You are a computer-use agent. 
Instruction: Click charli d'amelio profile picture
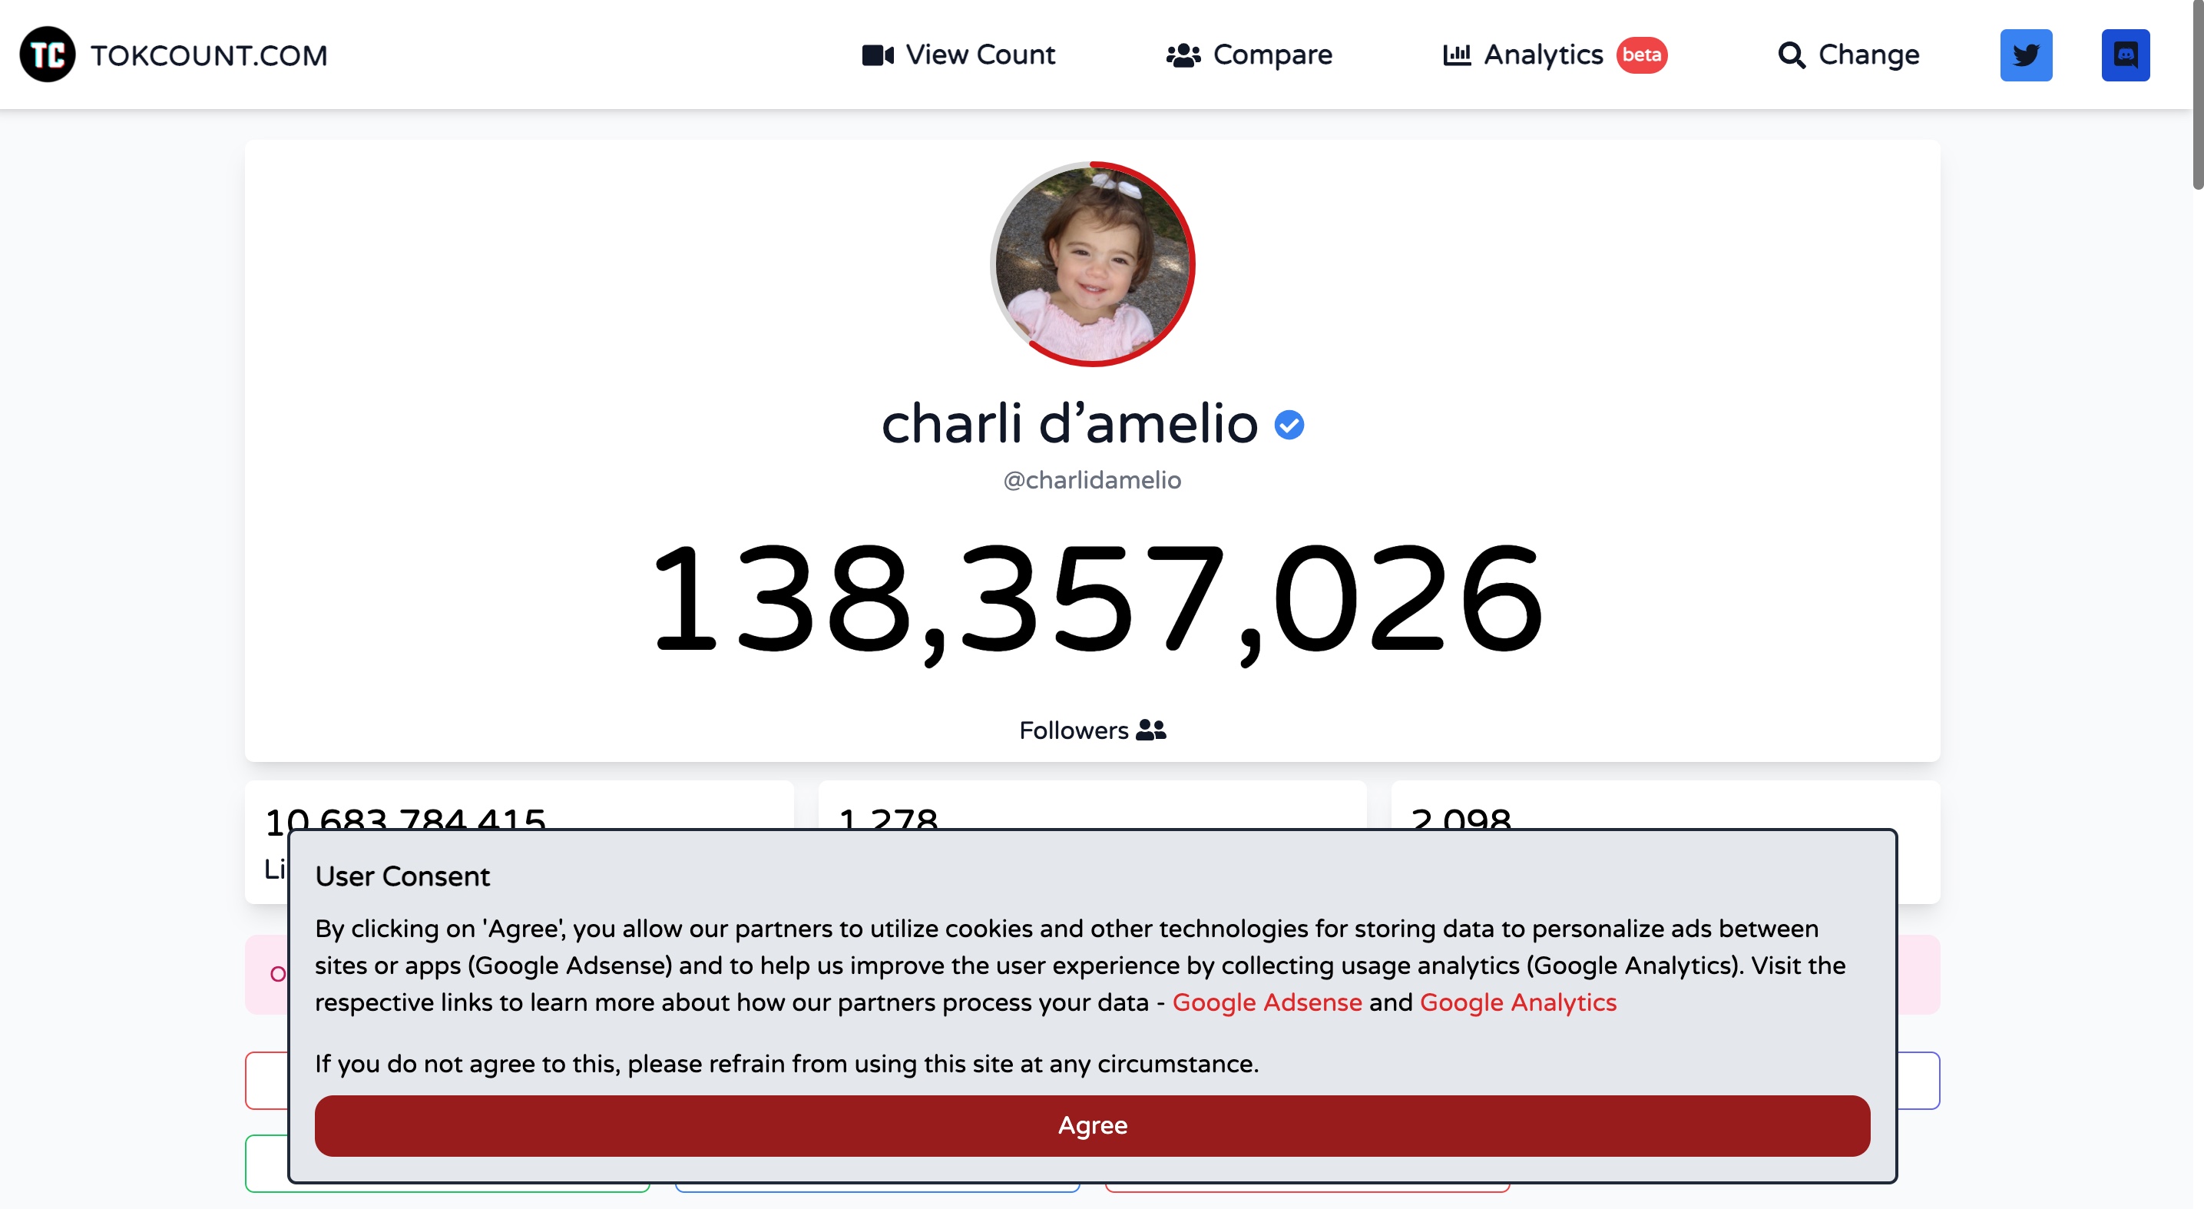click(x=1092, y=263)
